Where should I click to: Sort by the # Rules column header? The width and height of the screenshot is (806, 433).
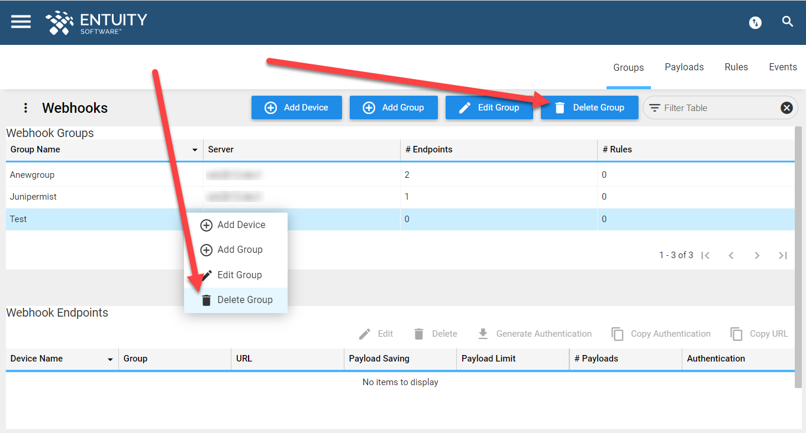[x=696, y=149]
